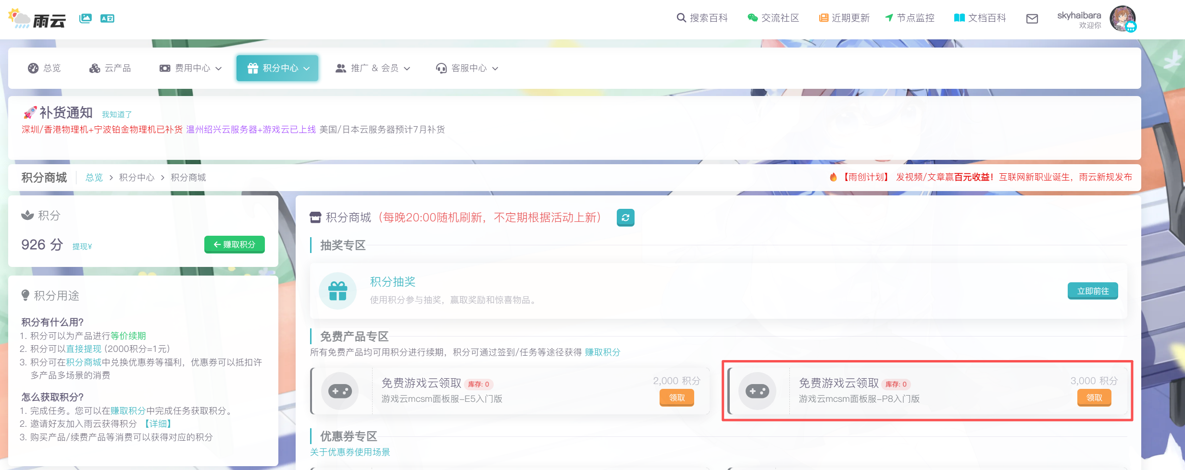Viewport: 1185px width, 470px height.
Task: Click 领取 button for the 3,000 积分 item
Action: coord(1094,398)
